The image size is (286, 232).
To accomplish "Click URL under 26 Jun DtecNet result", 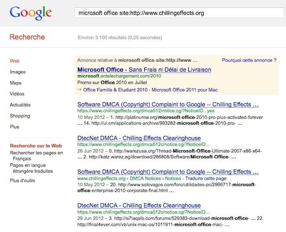I will click(x=143, y=145).
